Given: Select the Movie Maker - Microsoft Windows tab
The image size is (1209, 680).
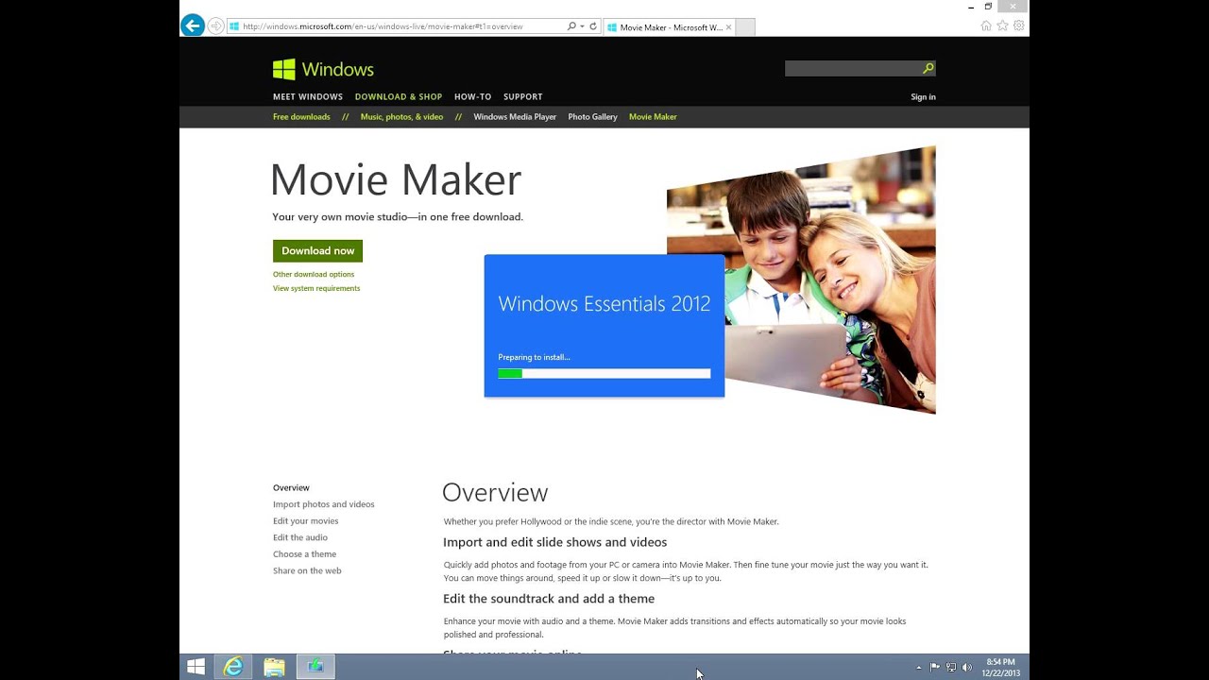Looking at the screenshot, I should point(669,27).
